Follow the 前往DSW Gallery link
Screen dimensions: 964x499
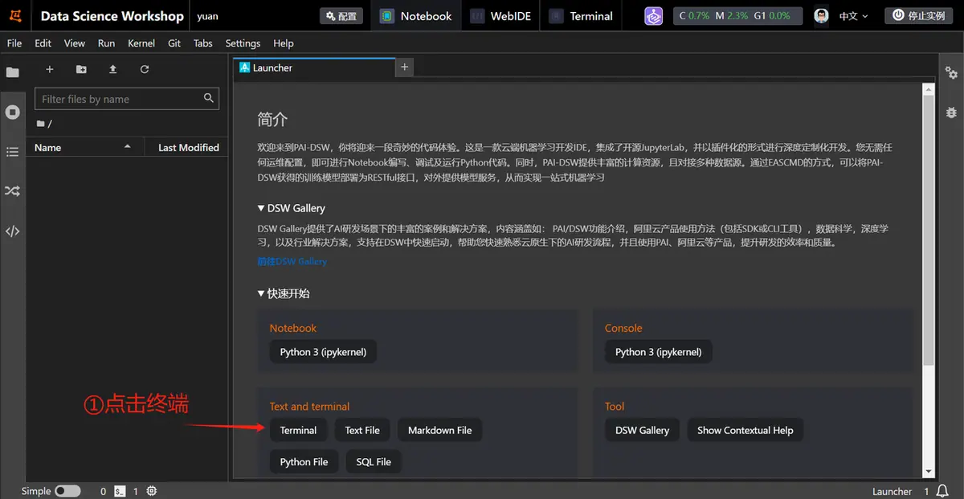pos(292,261)
